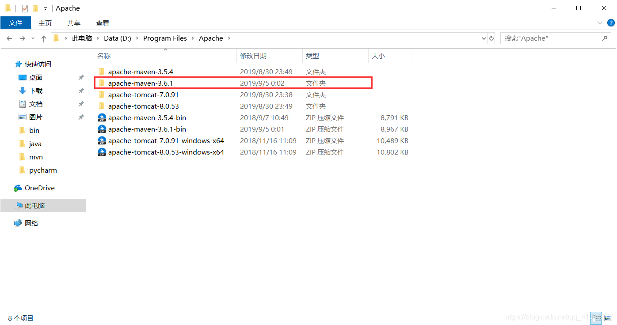Click the 2019/9/5 0:01 date cell
This screenshot has width=617, height=325.
coord(262,129)
